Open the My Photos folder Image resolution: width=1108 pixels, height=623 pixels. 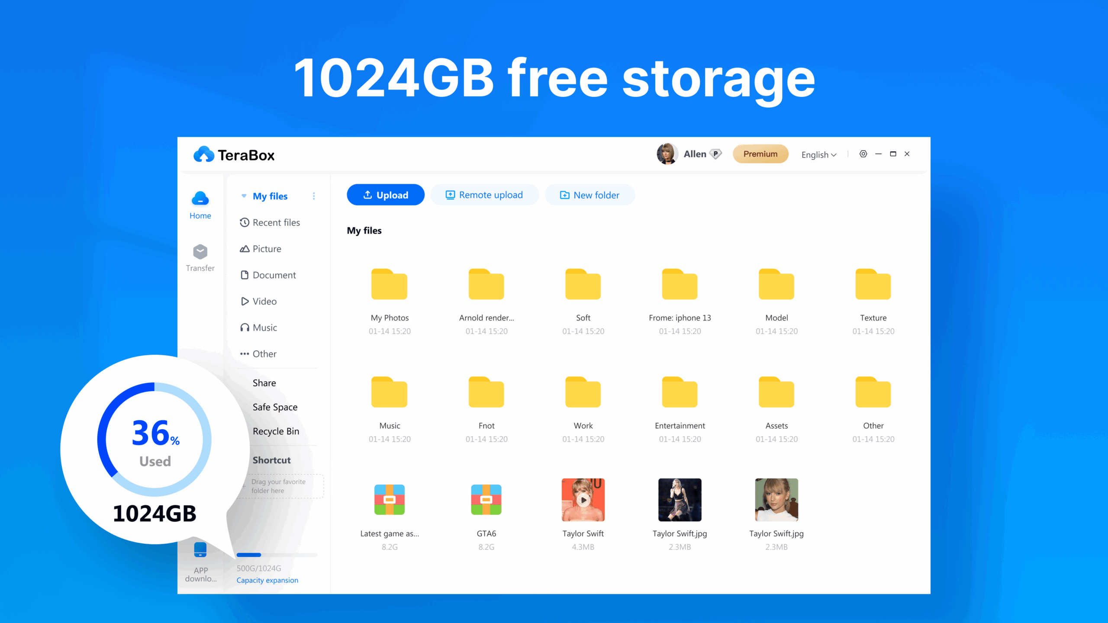(x=389, y=284)
